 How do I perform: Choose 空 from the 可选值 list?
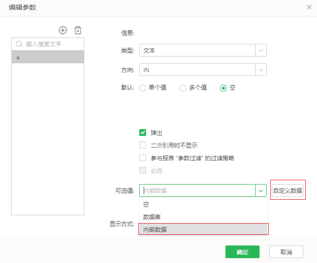pyautogui.click(x=203, y=205)
